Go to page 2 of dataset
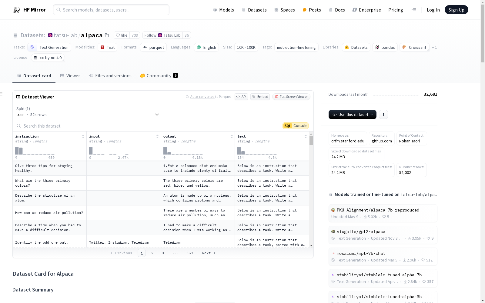This screenshot has width=485, height=303. click(152, 253)
